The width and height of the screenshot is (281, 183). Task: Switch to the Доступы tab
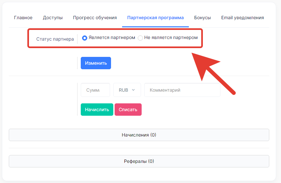click(53, 18)
